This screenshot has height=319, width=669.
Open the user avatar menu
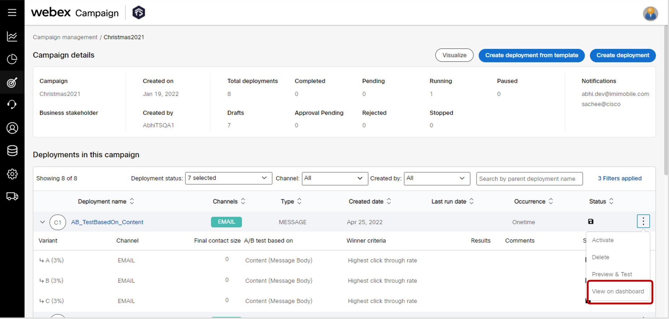650,14
